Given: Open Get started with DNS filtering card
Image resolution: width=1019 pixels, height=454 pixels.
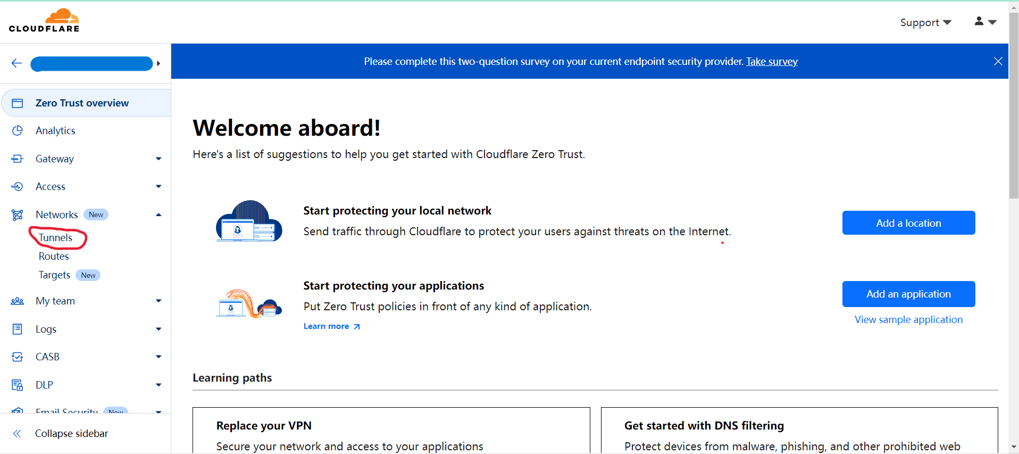Looking at the screenshot, I should (799, 431).
